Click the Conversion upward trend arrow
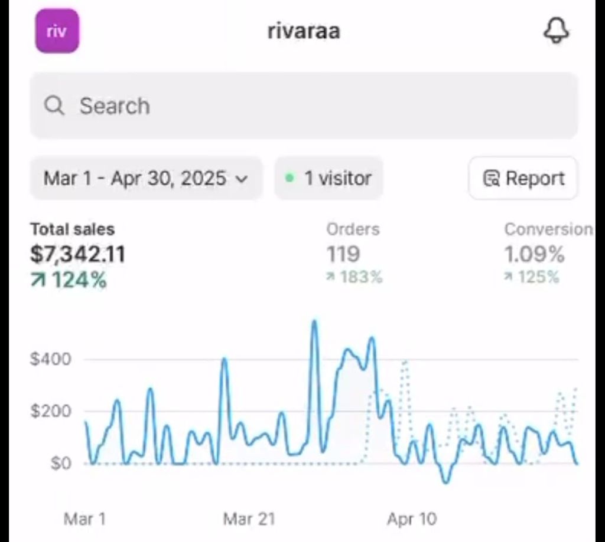This screenshot has width=605, height=542. pyautogui.click(x=508, y=277)
